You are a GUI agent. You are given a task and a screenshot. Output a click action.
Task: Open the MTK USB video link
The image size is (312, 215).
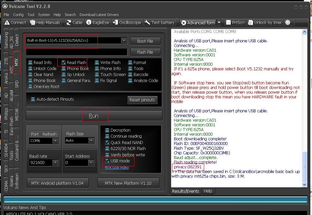tap(117, 167)
